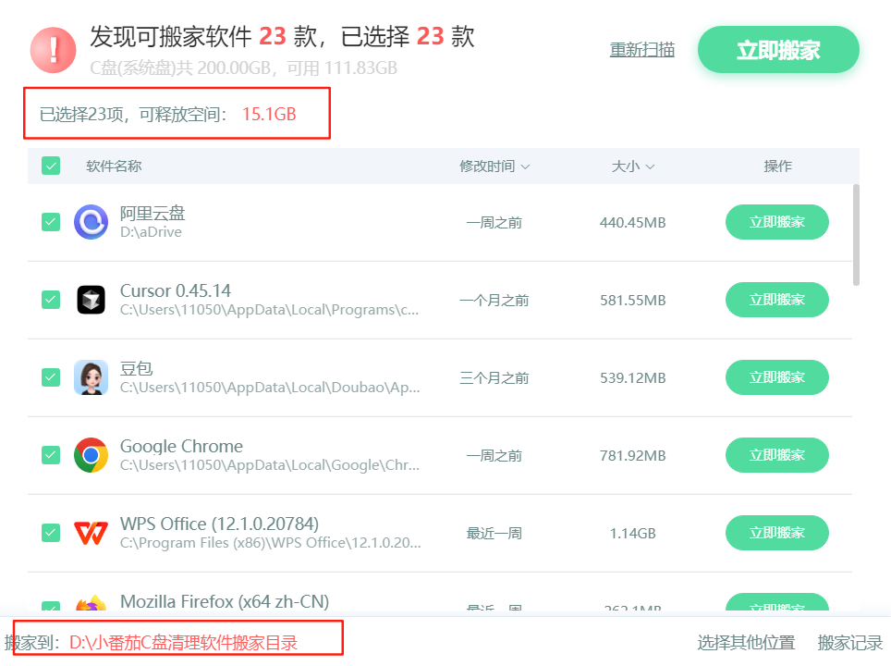Uncheck the Cursor 0.45.14 checkbox
The width and height of the screenshot is (891, 666).
(51, 300)
